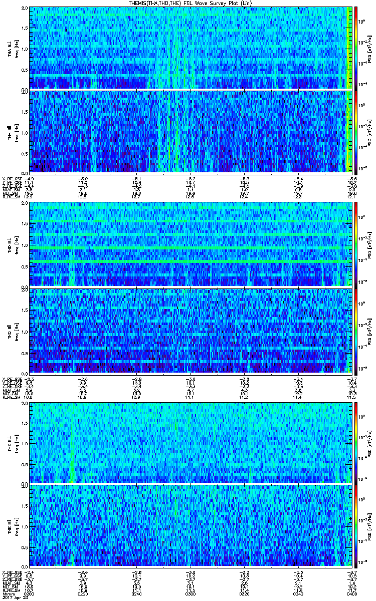Click the THA R_RE_SM value 12.9
This screenshot has height=601, width=376.
[x=29, y=197]
